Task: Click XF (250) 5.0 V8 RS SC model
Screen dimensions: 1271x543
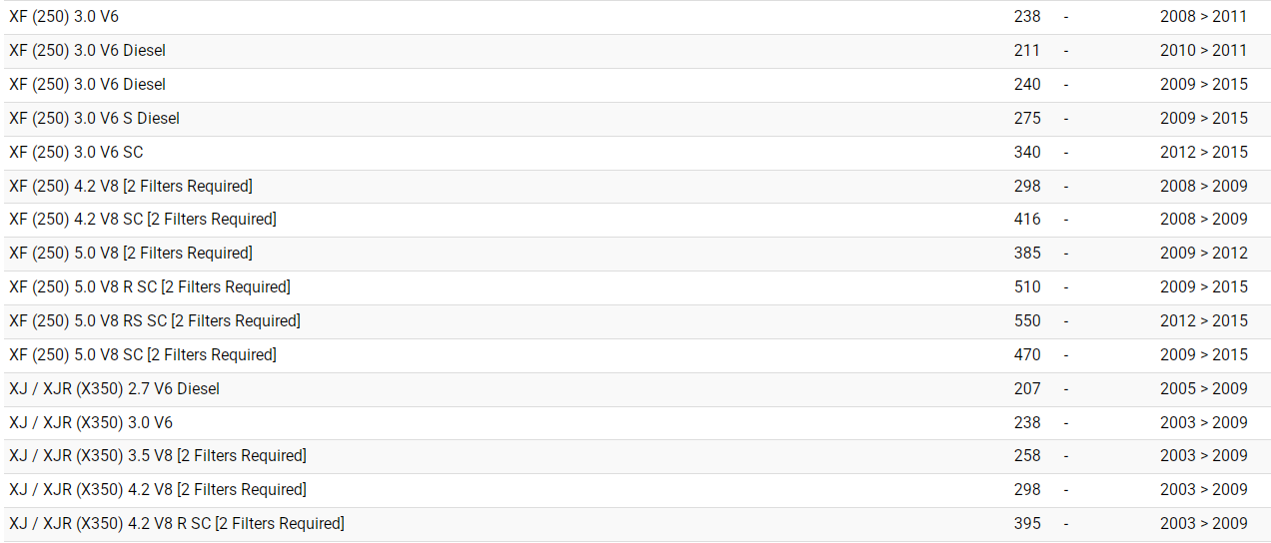Action: pos(154,320)
